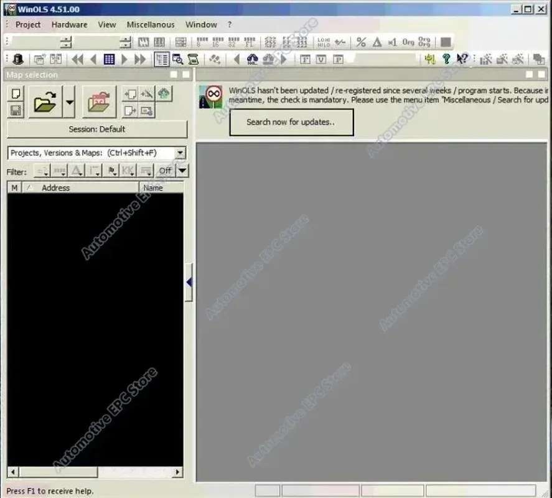The image size is (552, 498).
Task: Open the Hardware menu
Action: point(69,25)
